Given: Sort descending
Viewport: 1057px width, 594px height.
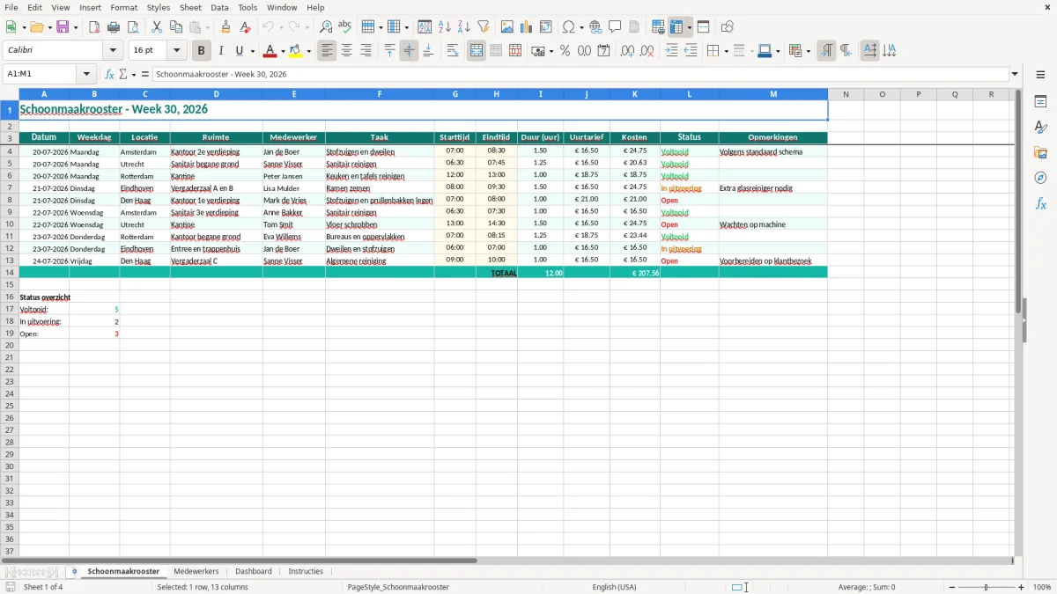Looking at the screenshot, I should (x=463, y=27).
